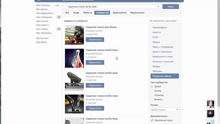Select the Любой community type radio button
The height and width of the screenshot is (124, 220).
[152, 86]
